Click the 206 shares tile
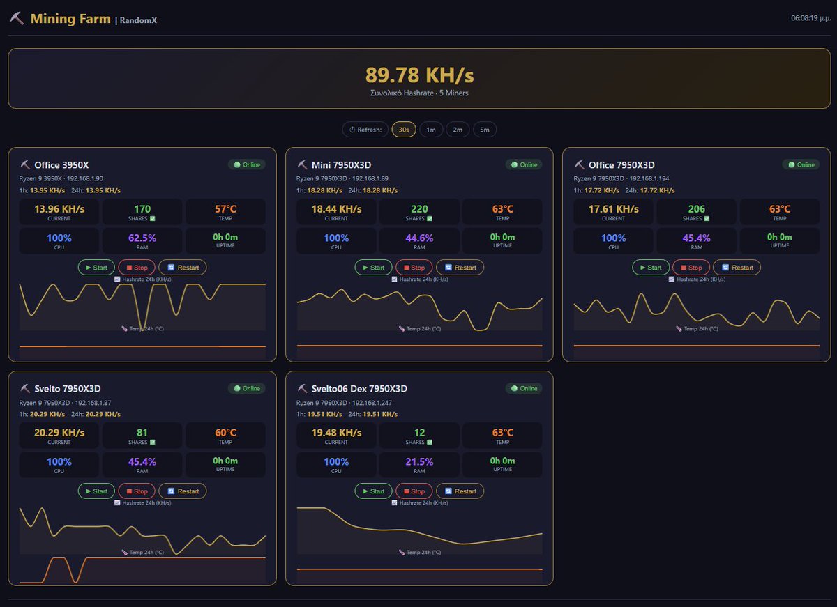This screenshot has height=607, width=837. (697, 212)
